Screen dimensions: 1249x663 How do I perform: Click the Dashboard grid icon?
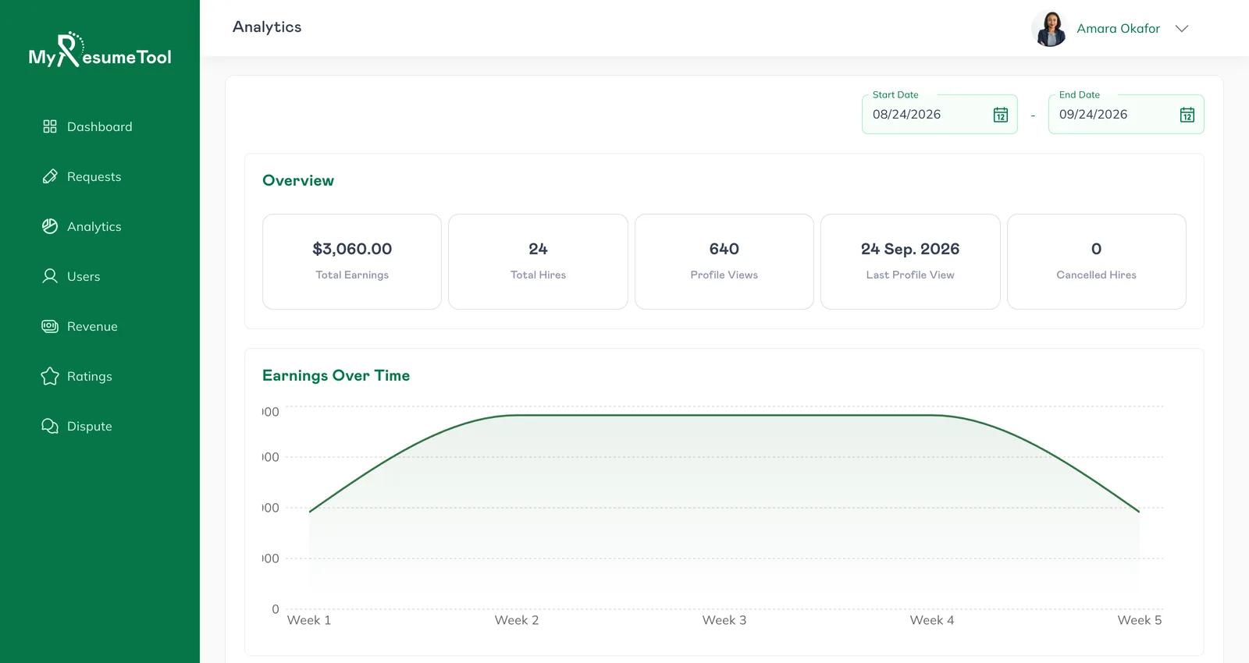tap(50, 126)
